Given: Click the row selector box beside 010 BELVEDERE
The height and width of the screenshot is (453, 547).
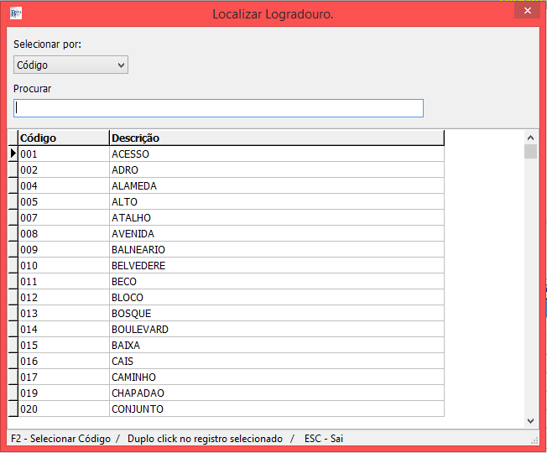Looking at the screenshot, I should (13, 266).
